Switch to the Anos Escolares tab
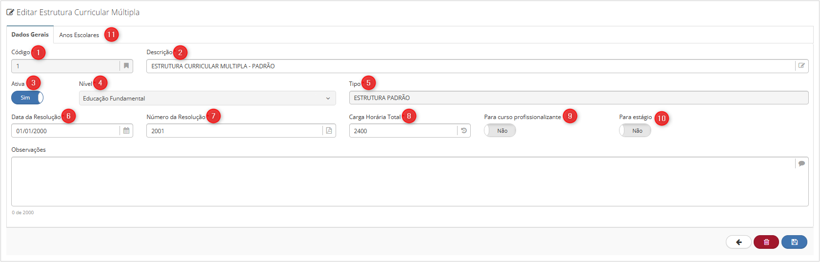 click(79, 35)
